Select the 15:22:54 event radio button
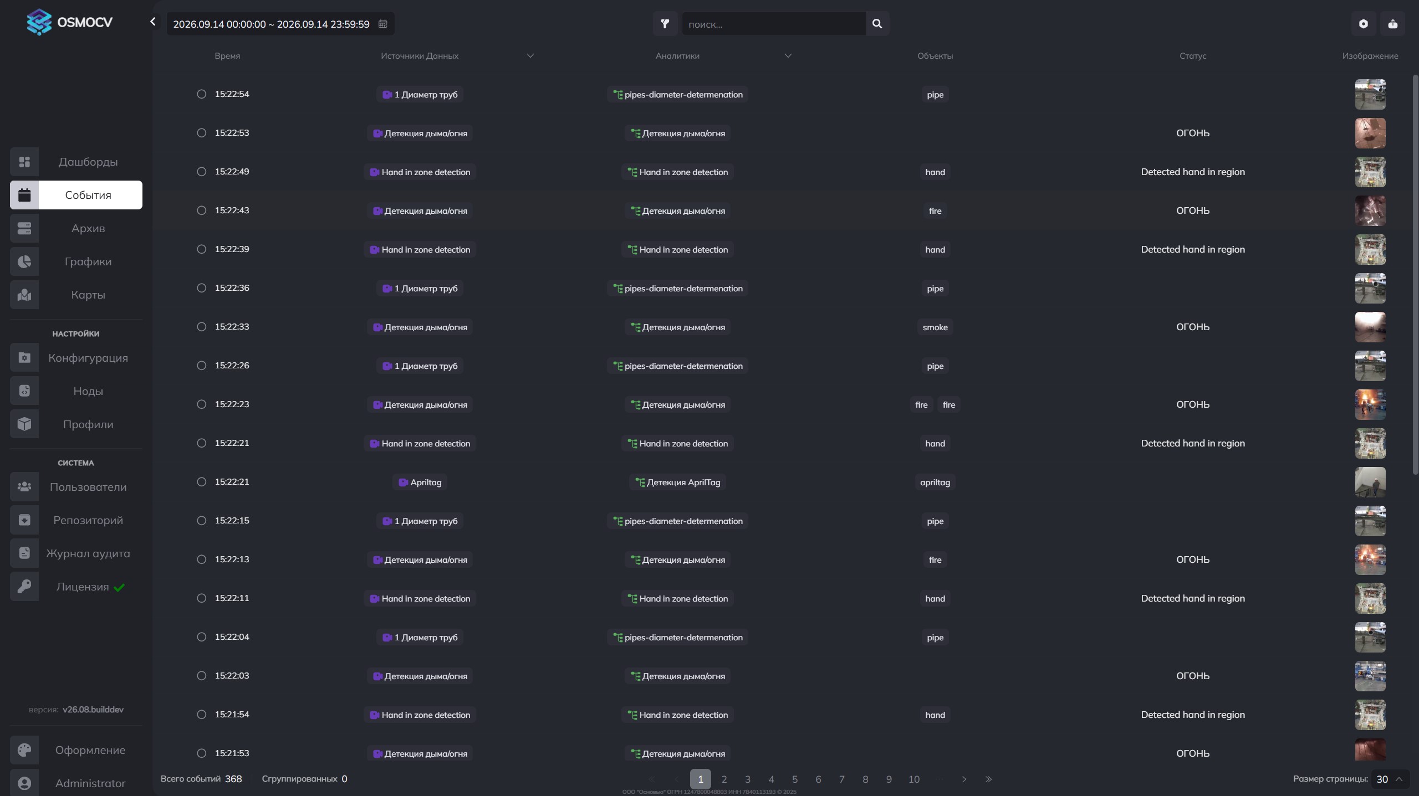 pyautogui.click(x=202, y=94)
